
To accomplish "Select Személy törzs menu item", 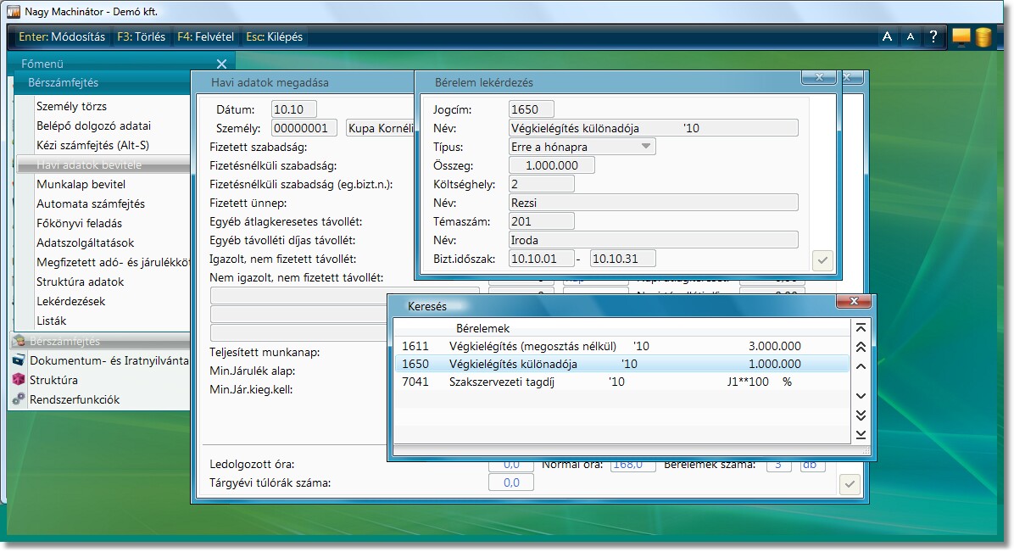I will 71,106.
